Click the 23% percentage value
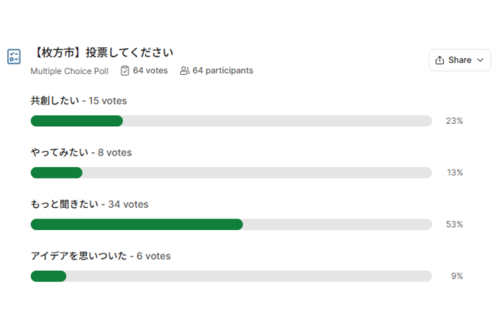The width and height of the screenshot is (497, 331). (x=454, y=121)
